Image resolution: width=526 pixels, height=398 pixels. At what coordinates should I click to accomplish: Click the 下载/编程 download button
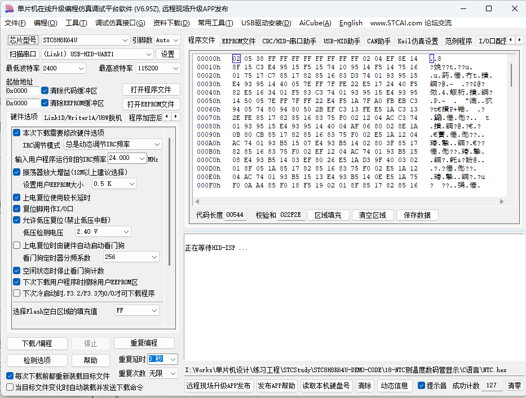[37, 343]
